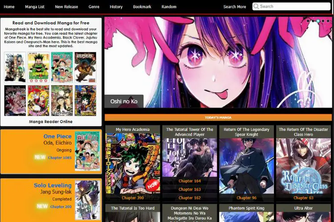Open the Phantom Spirit King title
334x222 pixels.
[x=246, y=208]
